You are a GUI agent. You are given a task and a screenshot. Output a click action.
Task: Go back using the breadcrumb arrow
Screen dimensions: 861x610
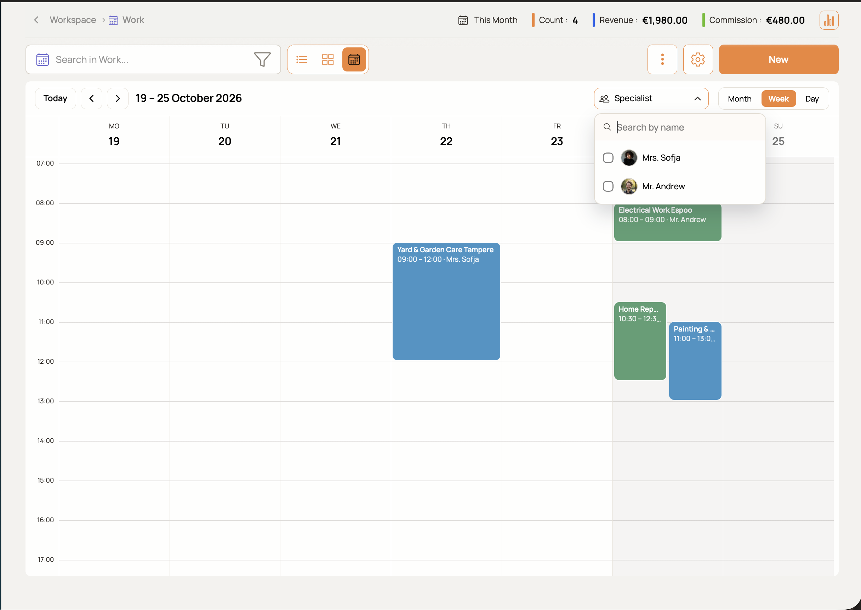pyautogui.click(x=36, y=20)
